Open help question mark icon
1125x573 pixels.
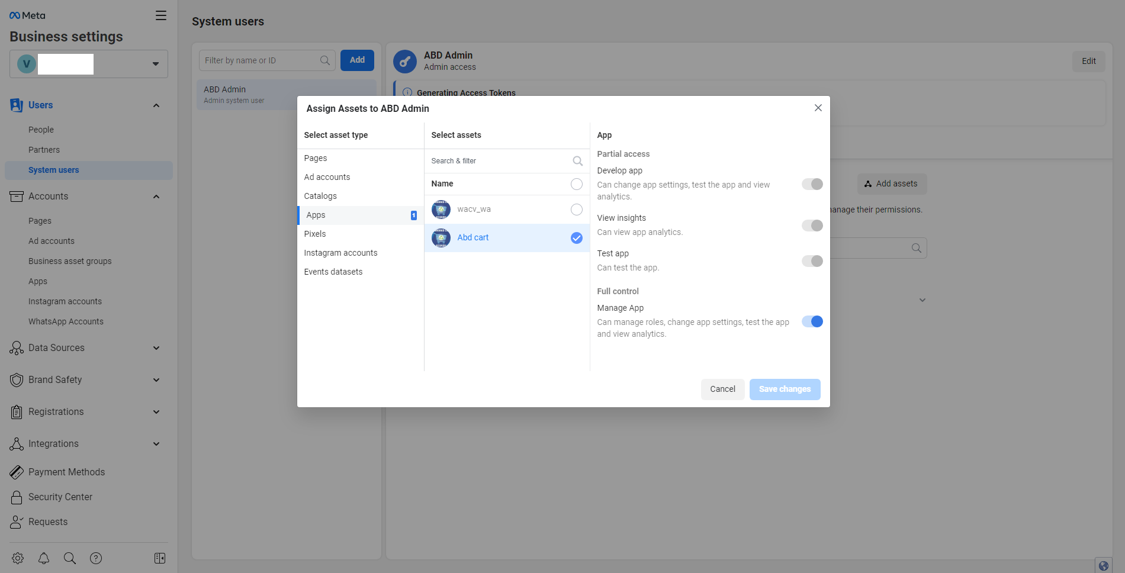click(96, 558)
